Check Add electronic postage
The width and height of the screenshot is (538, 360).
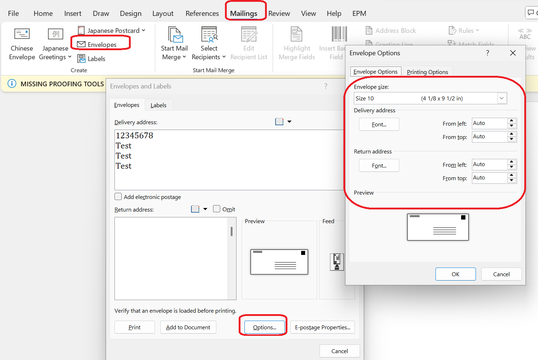(118, 196)
